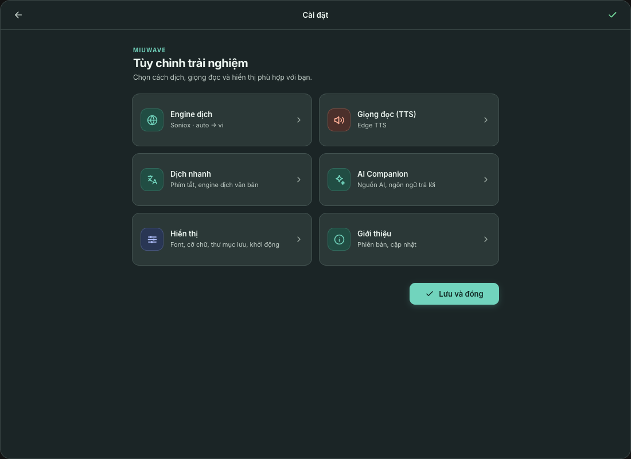Select the AI Companion title text
The height and width of the screenshot is (459, 631).
[383, 174]
